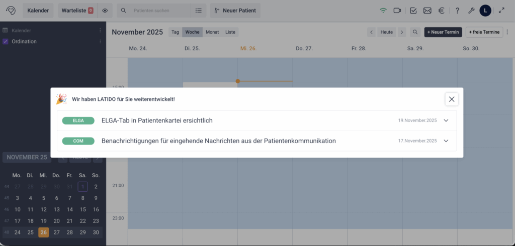Open the messages envelope icon

(x=427, y=11)
